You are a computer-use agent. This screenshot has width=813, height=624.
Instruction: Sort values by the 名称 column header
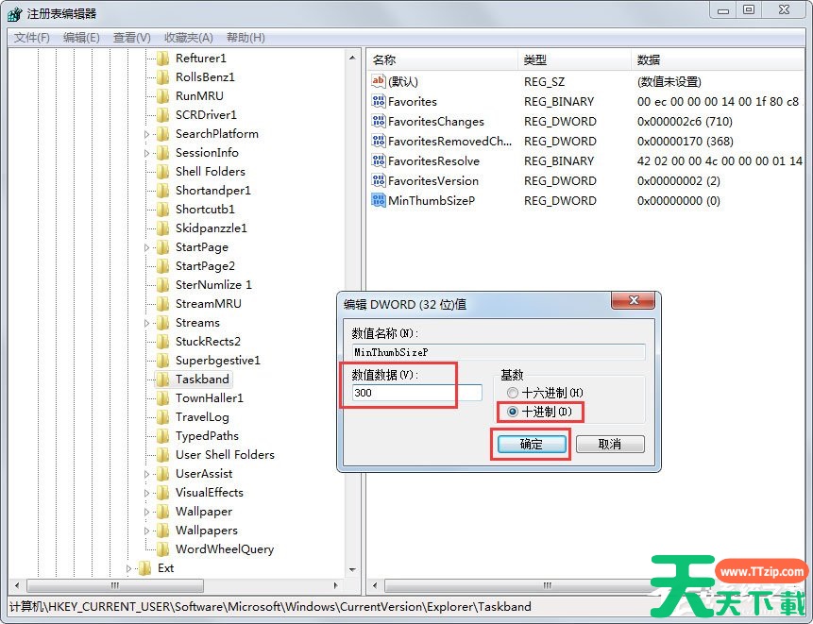coord(442,60)
